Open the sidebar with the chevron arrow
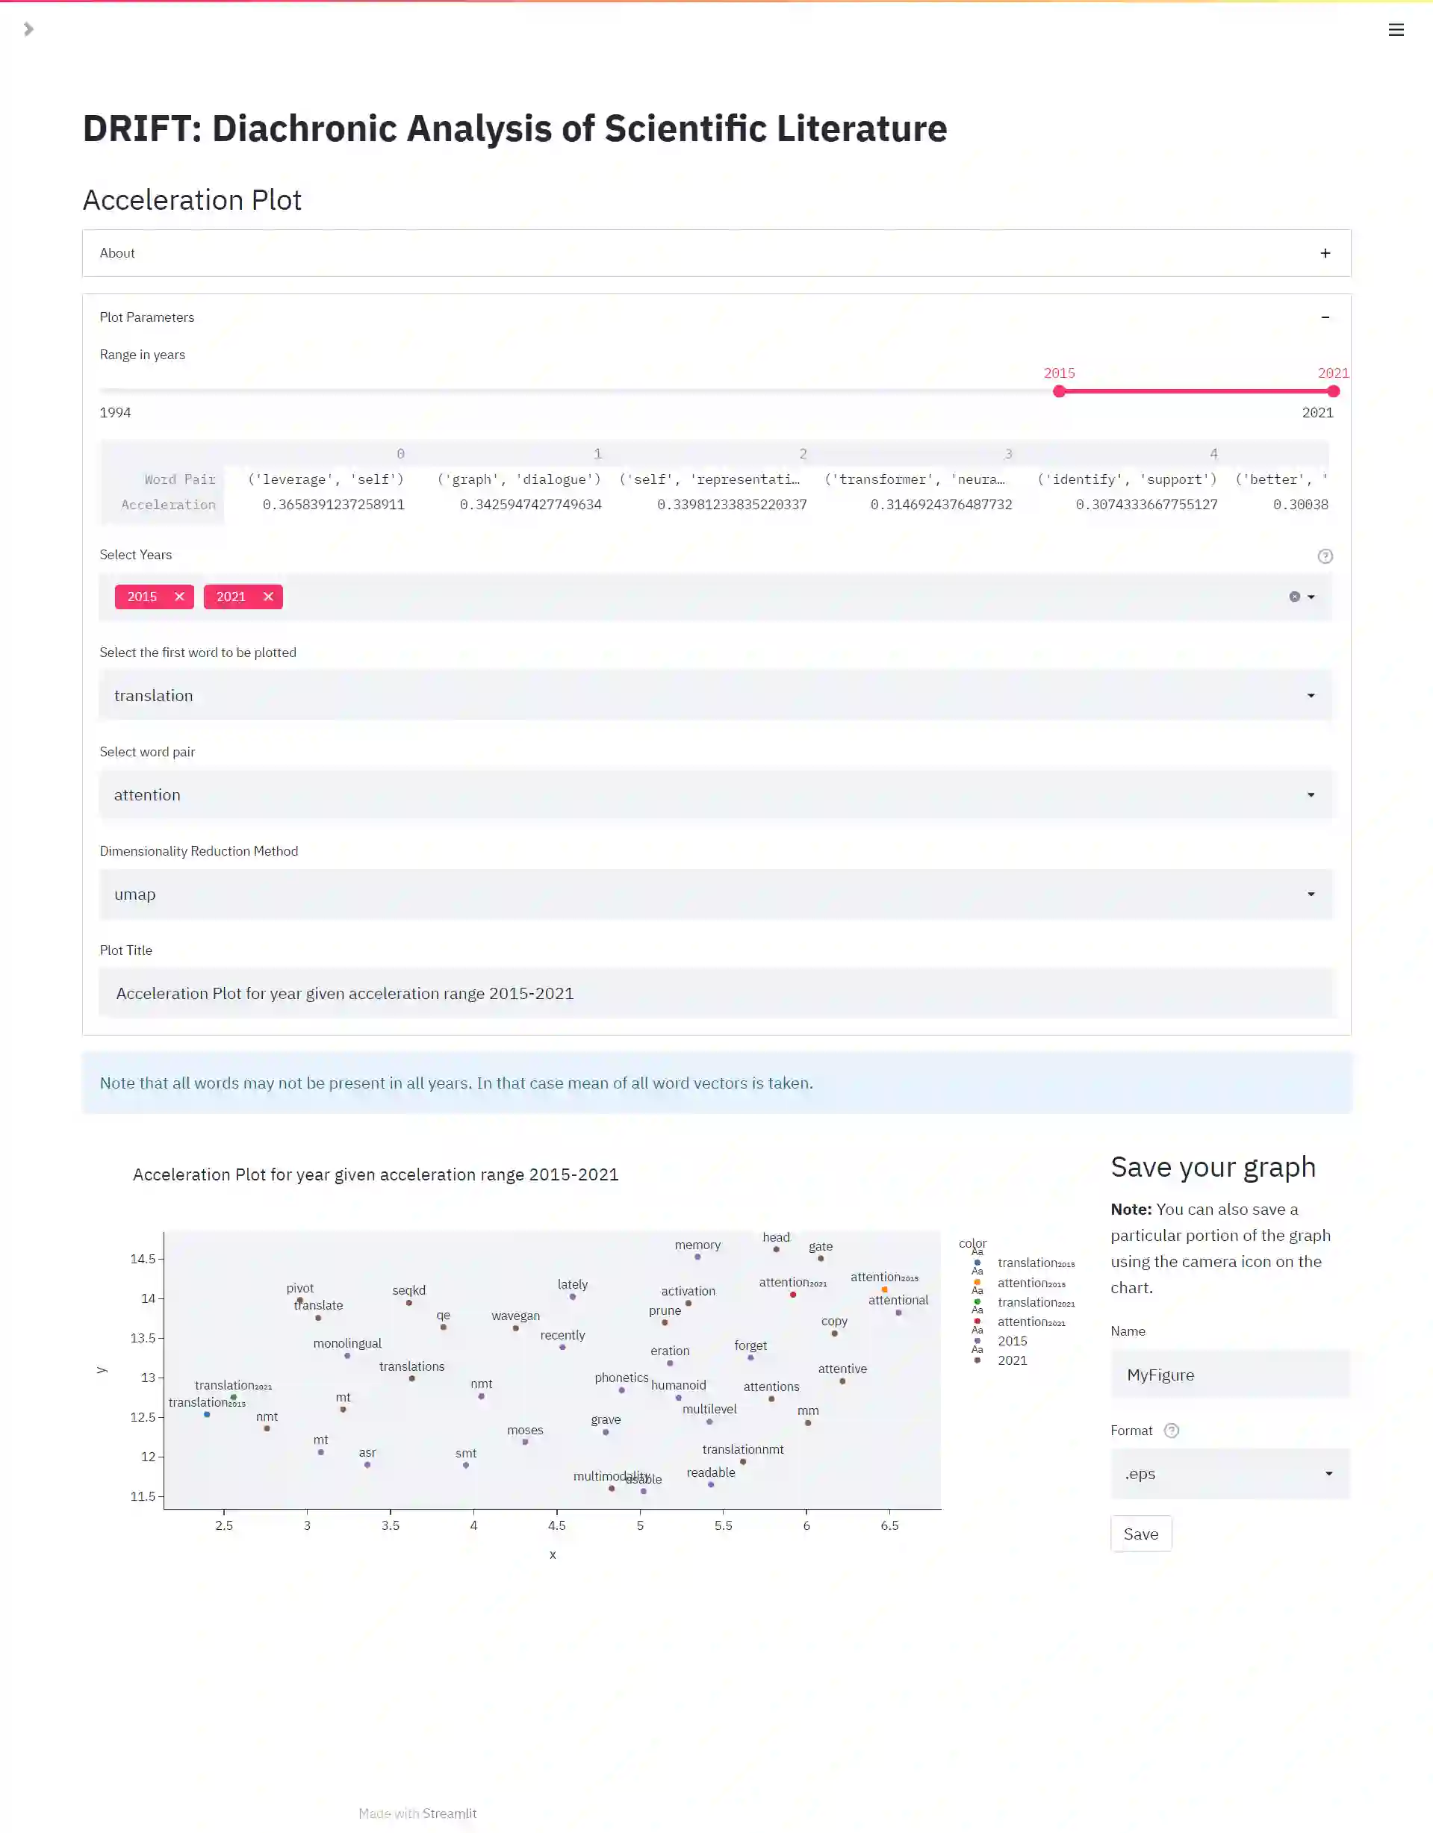 point(28,29)
